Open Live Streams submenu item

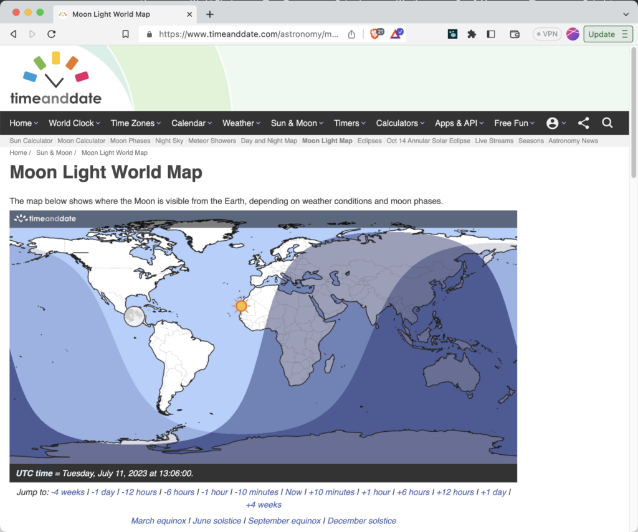click(494, 141)
